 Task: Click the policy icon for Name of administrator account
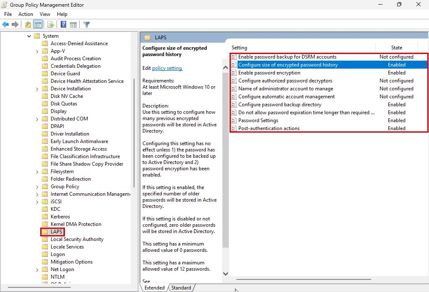234,89
